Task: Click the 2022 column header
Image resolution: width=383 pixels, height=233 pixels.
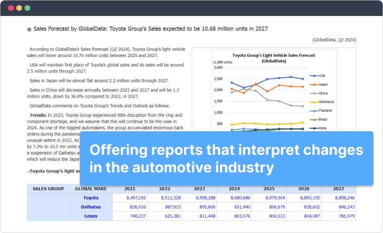Action: click(165, 189)
